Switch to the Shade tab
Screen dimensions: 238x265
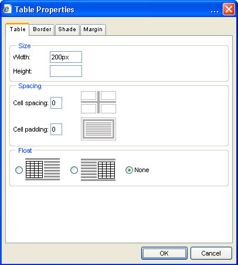click(67, 29)
